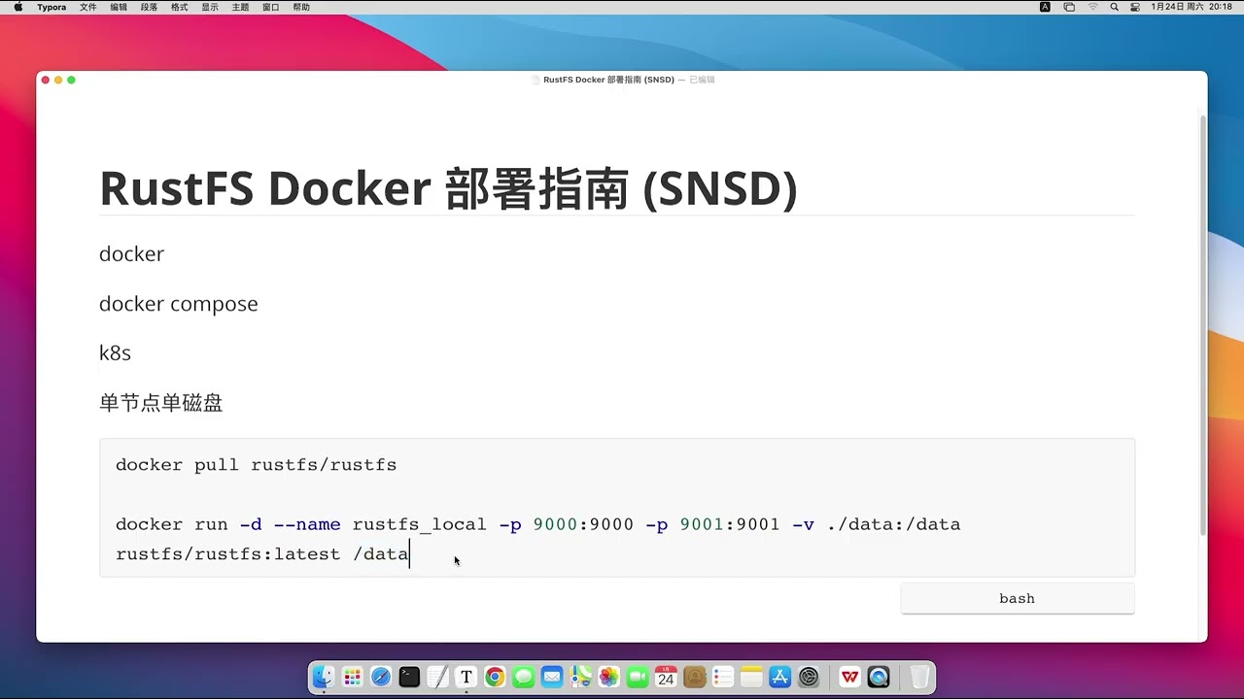Open QuickTime Player from the dock
This screenshot has height=699, width=1244.
point(879,677)
